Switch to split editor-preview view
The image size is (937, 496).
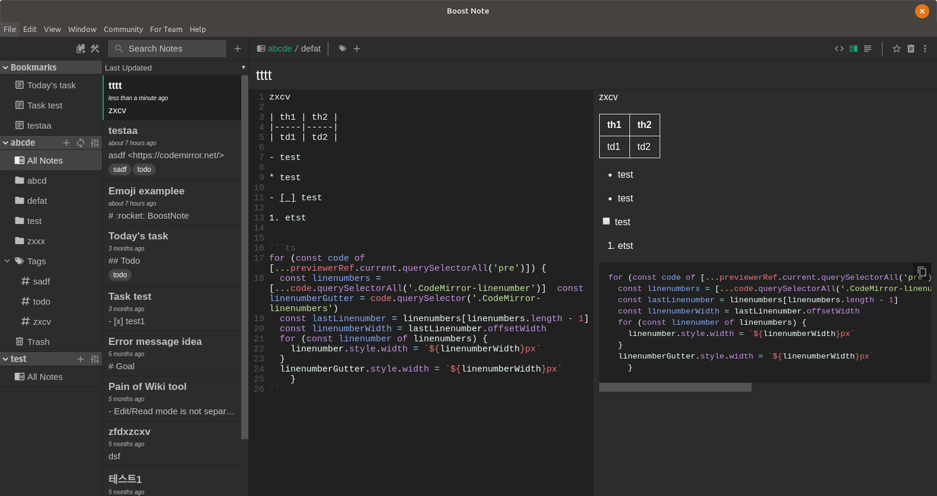tap(853, 49)
